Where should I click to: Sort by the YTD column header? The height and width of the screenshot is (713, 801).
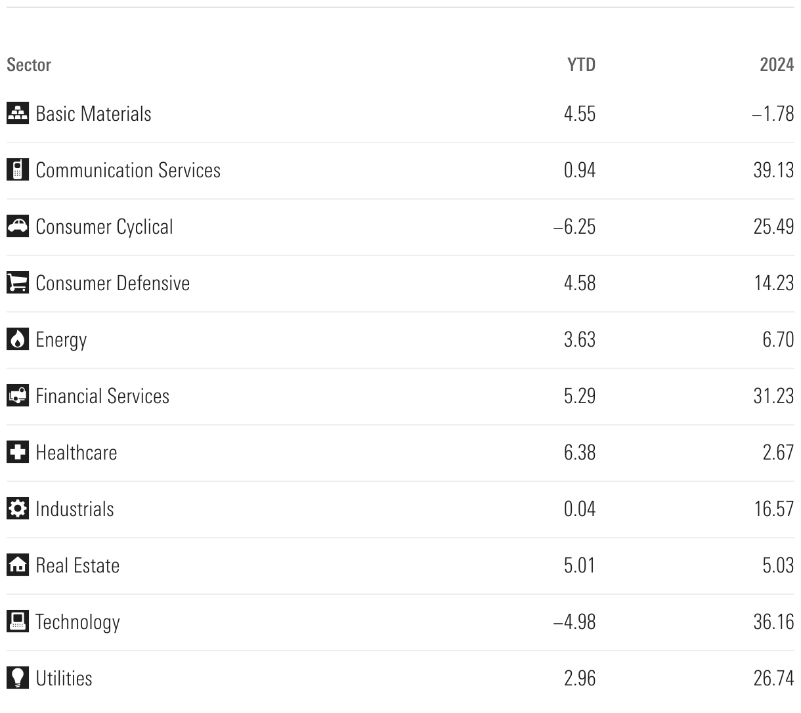581,64
